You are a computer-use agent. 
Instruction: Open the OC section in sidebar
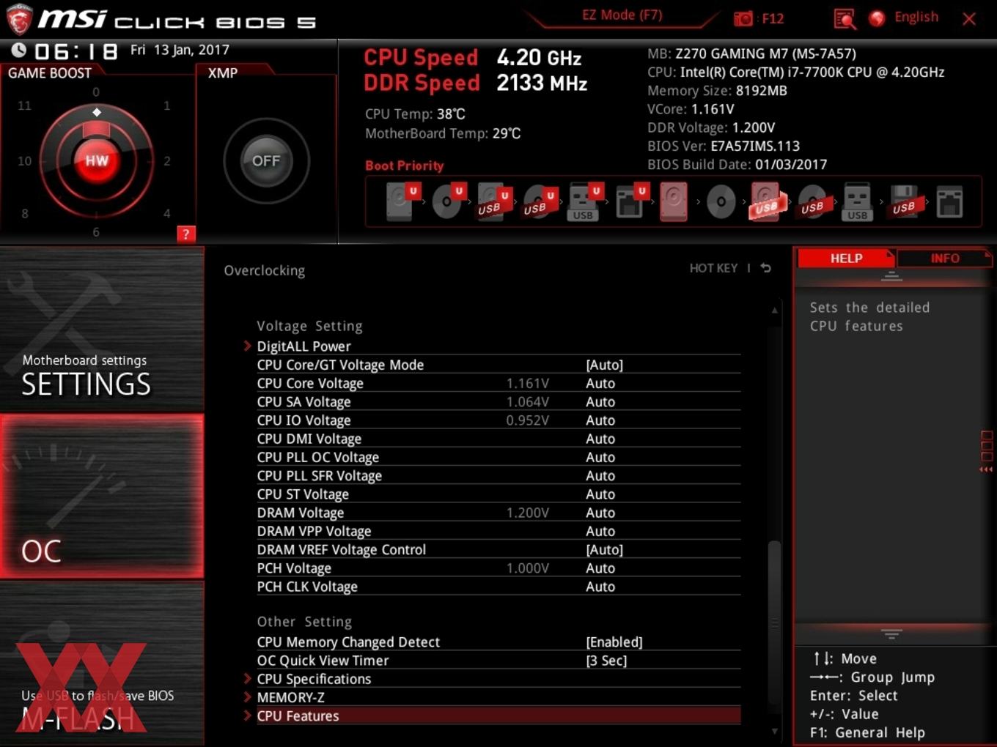tap(102, 496)
